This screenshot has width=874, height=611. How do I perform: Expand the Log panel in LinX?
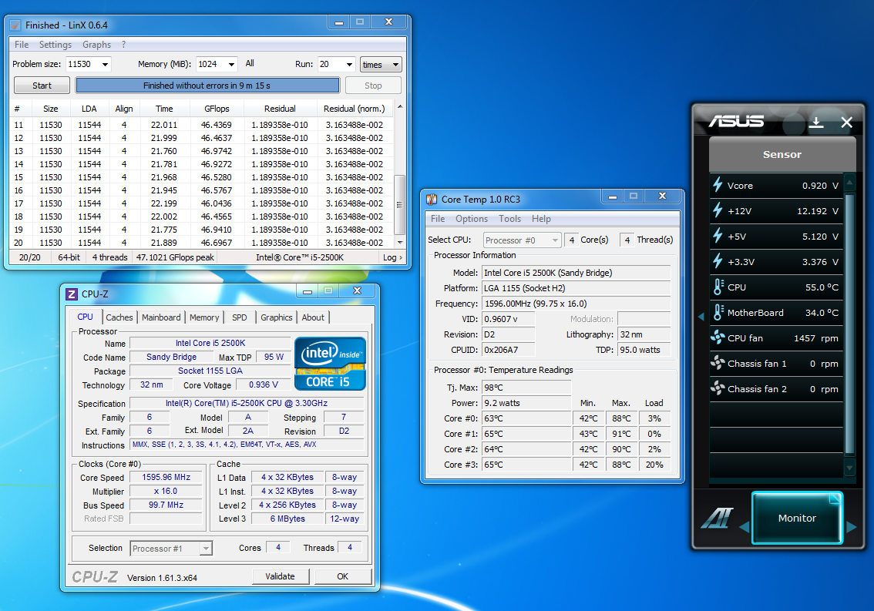tap(392, 257)
